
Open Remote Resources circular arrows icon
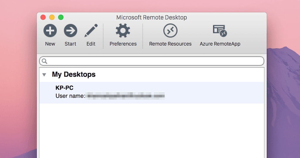[170, 31]
